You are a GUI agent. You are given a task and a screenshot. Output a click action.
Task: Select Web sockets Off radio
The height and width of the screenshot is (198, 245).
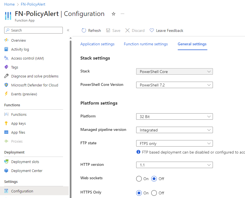pos(154,179)
